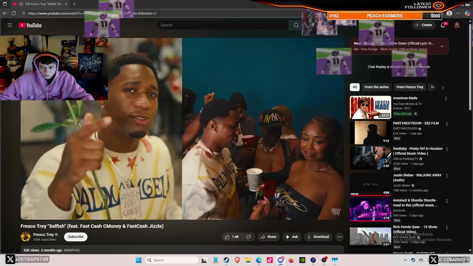This screenshot has height=266, width=473.
Task: Select the All filter chip
Action: (x=355, y=87)
